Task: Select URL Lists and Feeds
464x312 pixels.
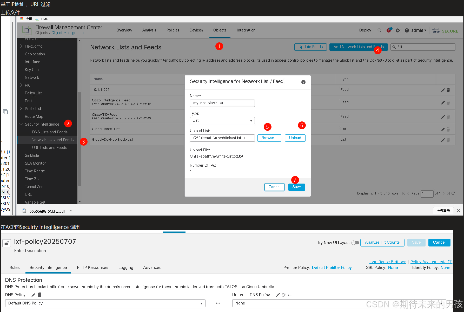Action: tap(49, 148)
